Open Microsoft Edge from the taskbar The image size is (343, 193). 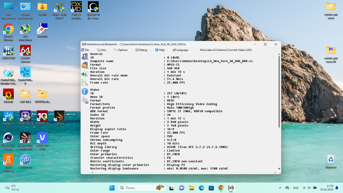pos(201,188)
